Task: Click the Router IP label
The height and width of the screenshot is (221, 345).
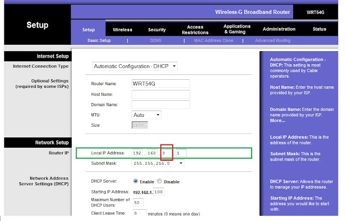Action: [59, 153]
